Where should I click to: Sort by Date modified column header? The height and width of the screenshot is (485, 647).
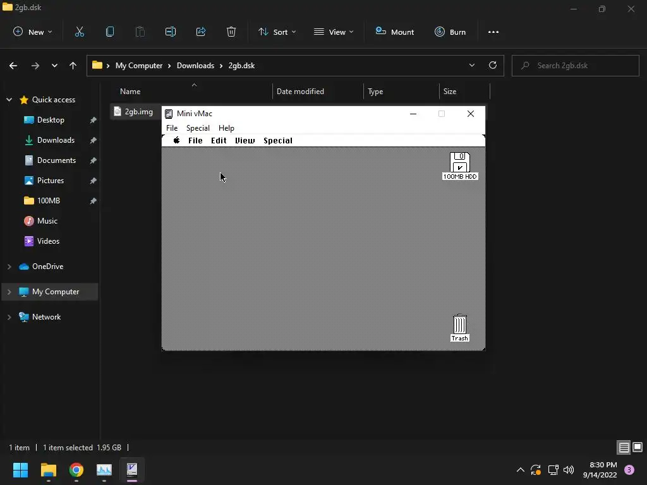click(300, 92)
